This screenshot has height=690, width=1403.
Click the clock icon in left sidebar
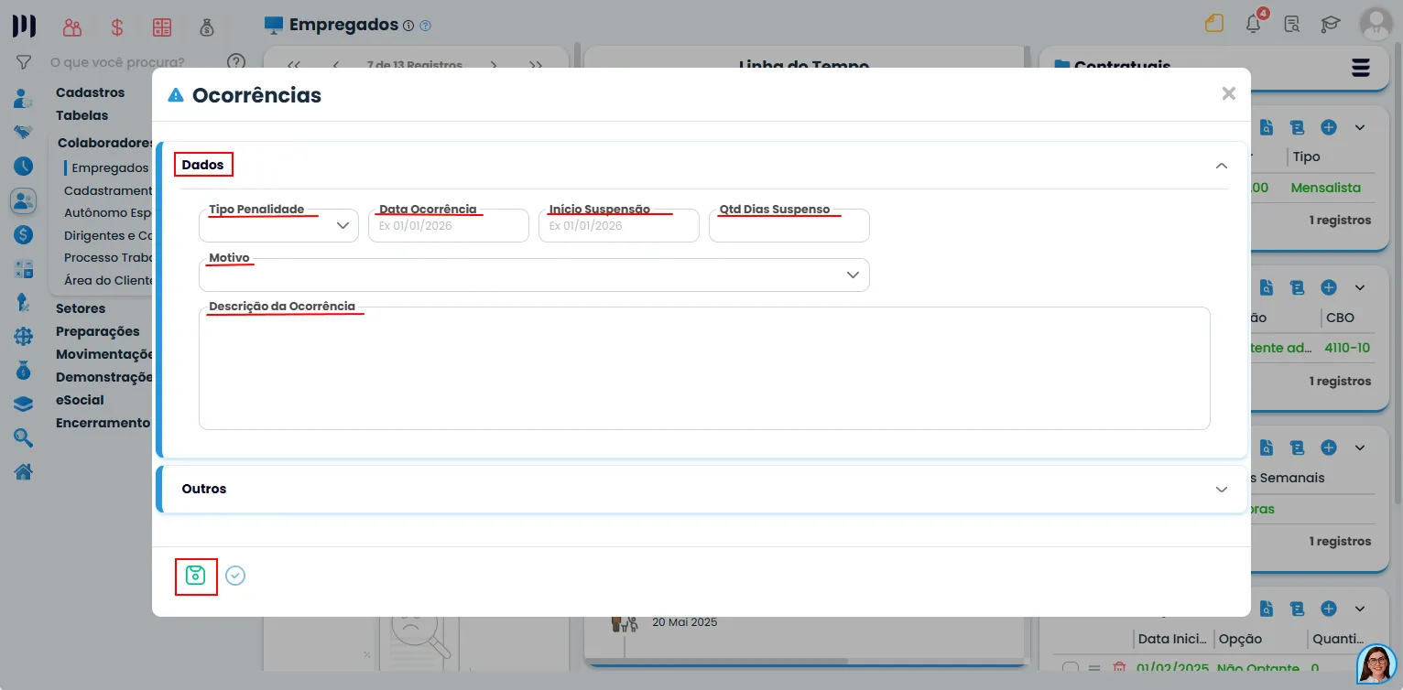[x=24, y=166]
